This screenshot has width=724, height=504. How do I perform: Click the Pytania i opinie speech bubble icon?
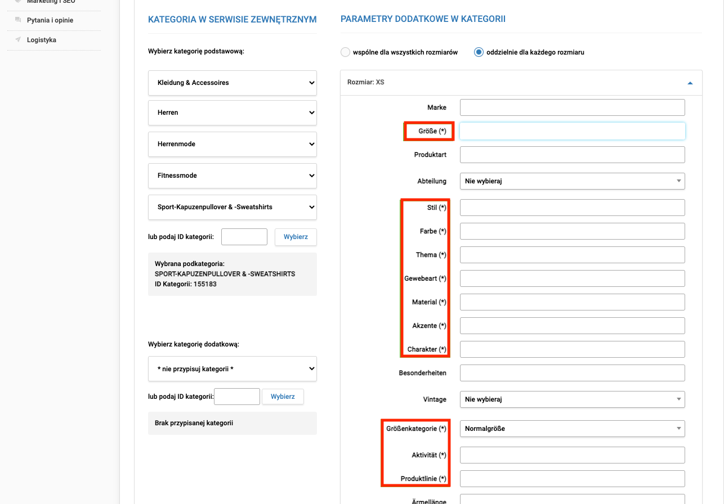[x=18, y=20]
